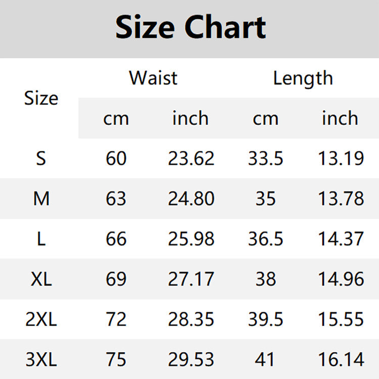Viewport: 379px width, 379px height.
Task: Click the 16.14 inch length value
Action: (341, 360)
